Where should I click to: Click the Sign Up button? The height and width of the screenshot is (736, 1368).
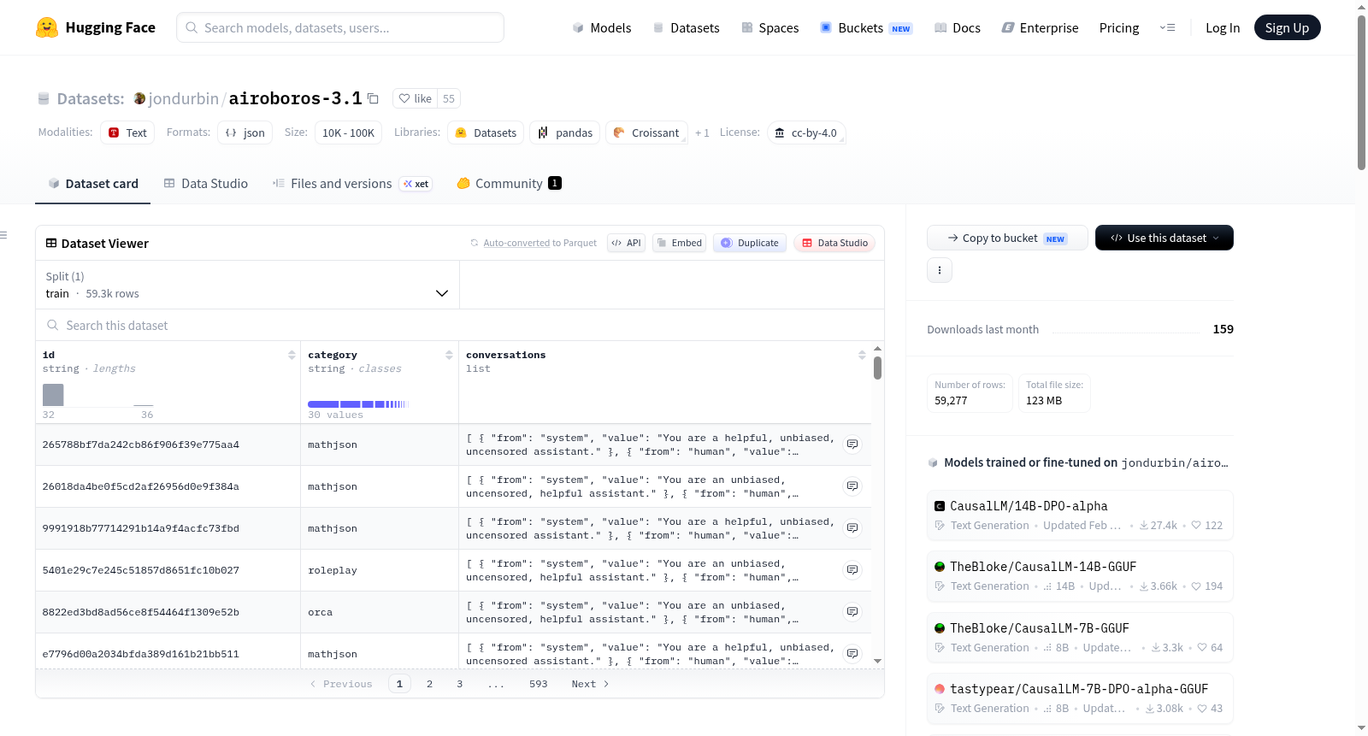click(1287, 27)
